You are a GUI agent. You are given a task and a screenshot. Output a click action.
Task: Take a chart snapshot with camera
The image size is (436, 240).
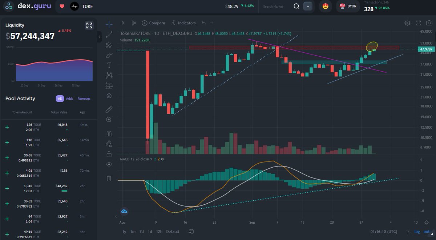(x=429, y=23)
